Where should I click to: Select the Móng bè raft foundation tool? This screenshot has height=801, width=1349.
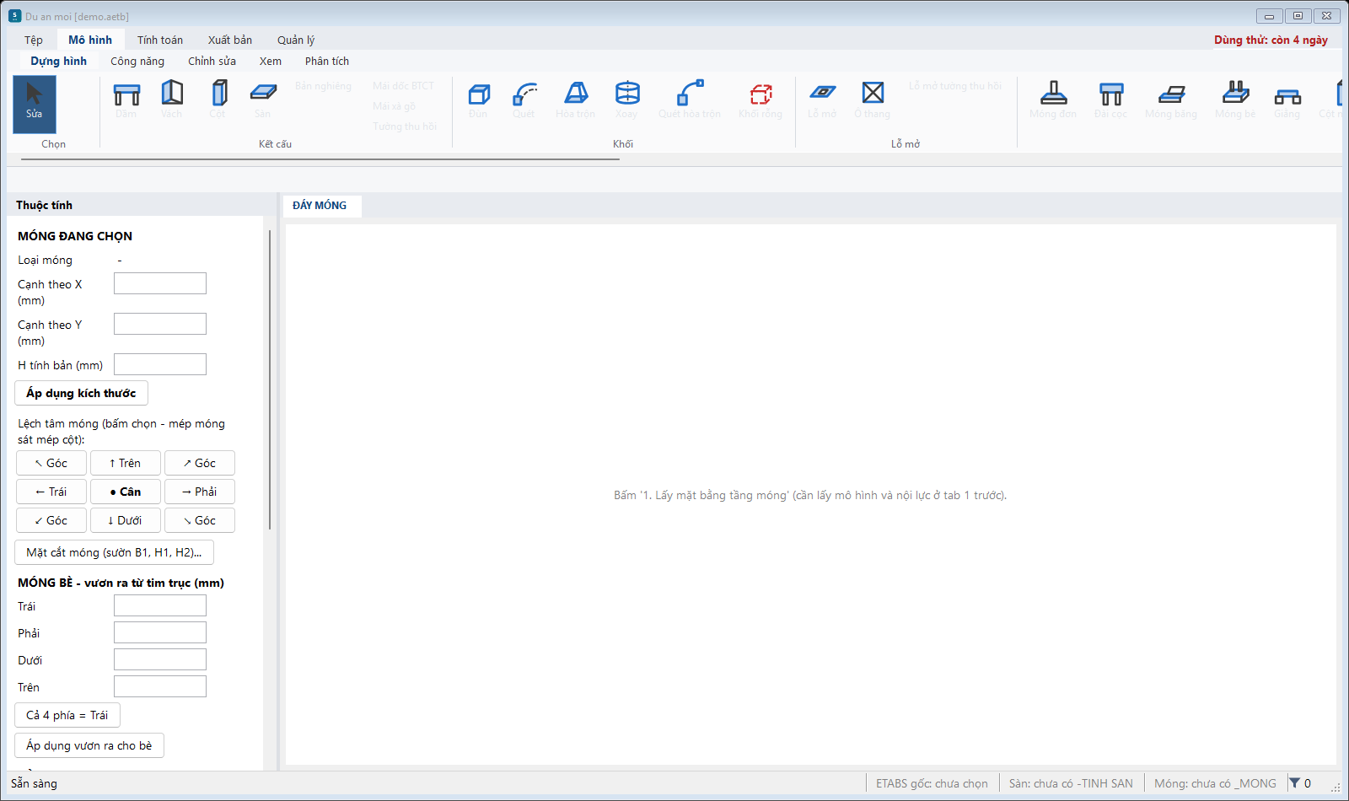1235,100
